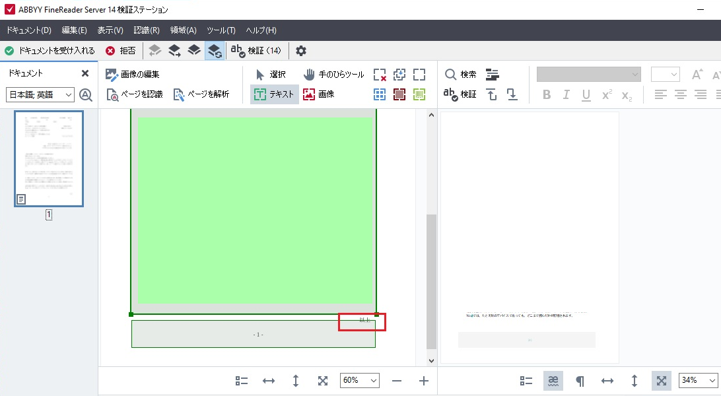The width and height of the screenshot is (721, 396).
Task: Click image pane scrollbar up arrow
Action: 431,115
